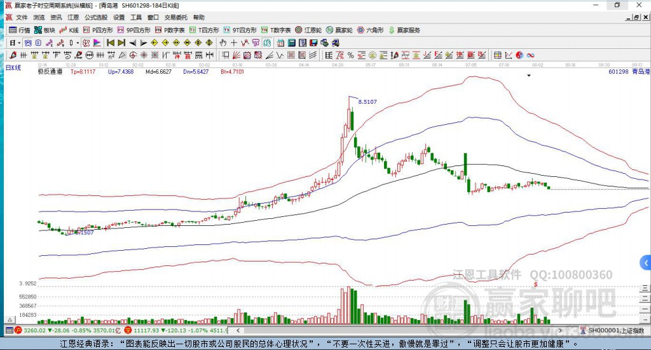This screenshot has height=350, width=651.
Task: Open the 浏览 menu
Action: point(39,17)
